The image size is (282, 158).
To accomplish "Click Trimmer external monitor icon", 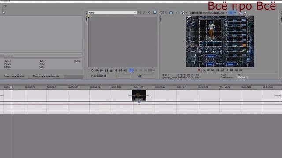I will tap(155, 12).
